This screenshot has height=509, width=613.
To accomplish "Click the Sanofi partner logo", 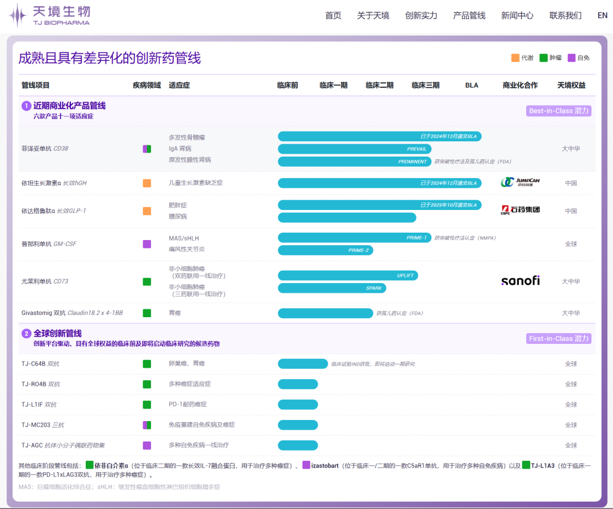I will pos(520,281).
